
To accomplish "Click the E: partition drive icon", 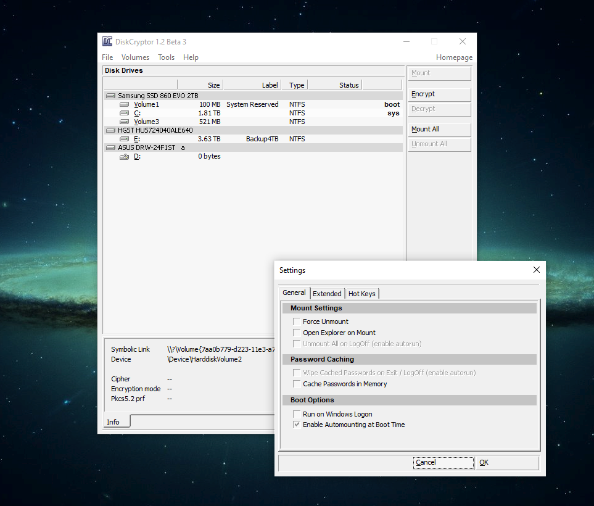I will [124, 139].
